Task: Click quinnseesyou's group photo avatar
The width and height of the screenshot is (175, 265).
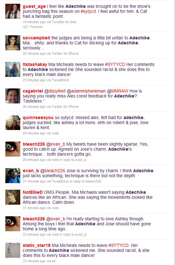Action: (x=13, y=122)
